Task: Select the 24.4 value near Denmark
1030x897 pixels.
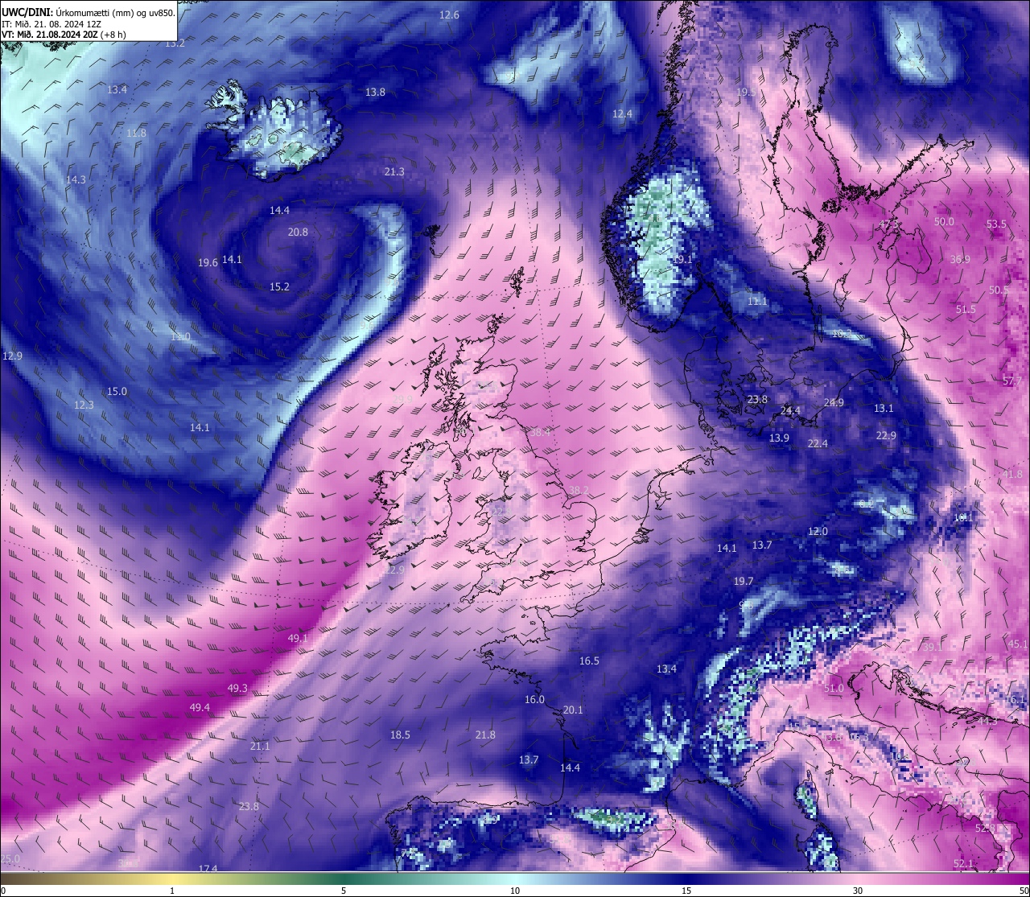Action: coord(790,411)
